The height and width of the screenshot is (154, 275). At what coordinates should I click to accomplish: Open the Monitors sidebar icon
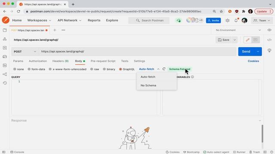[x=5, y=65]
